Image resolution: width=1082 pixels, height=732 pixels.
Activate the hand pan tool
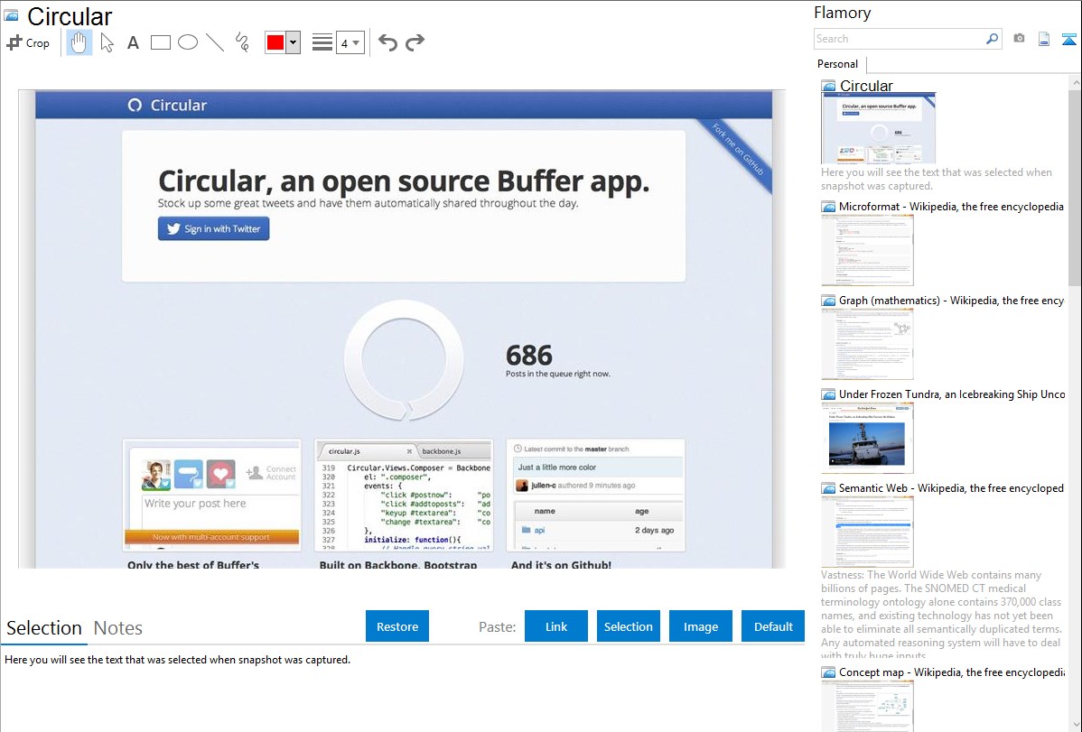click(x=79, y=42)
